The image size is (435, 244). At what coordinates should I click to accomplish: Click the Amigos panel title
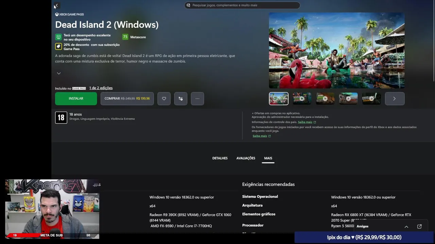(362, 226)
